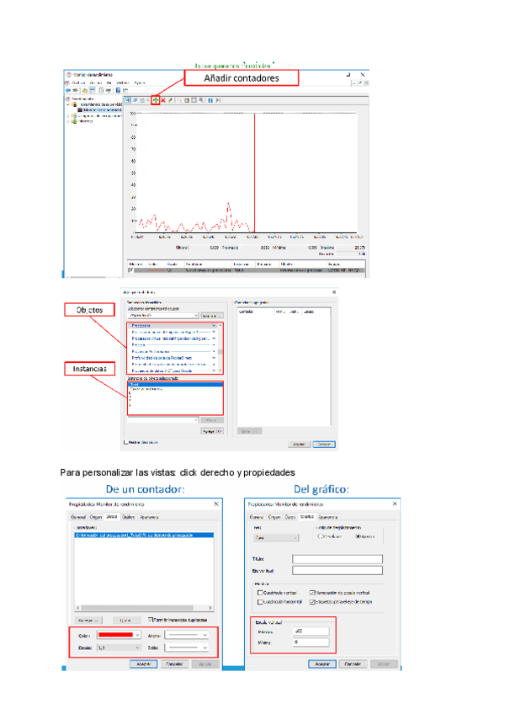The image size is (505, 714).
Task: Select the _Total instance row
Action: (175, 384)
